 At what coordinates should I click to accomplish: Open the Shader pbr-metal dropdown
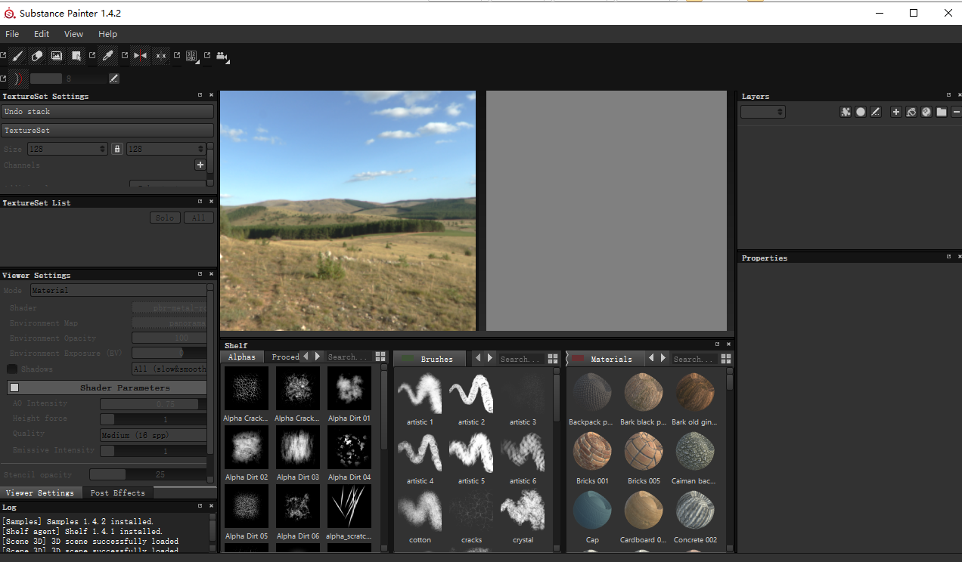pyautogui.click(x=169, y=308)
